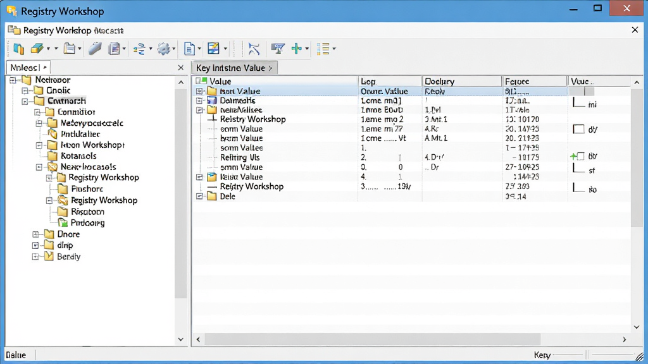The image size is (648, 364).
Task: Click the folder icon of Keisa Value row
Action: (212, 177)
